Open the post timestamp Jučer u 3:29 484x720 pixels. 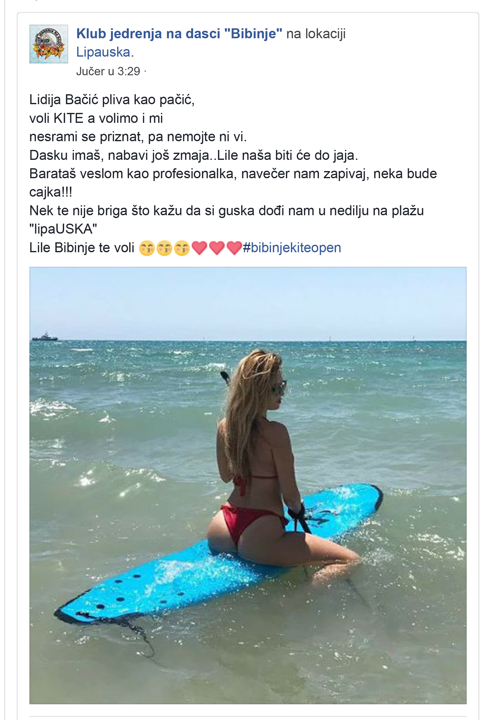(x=108, y=72)
